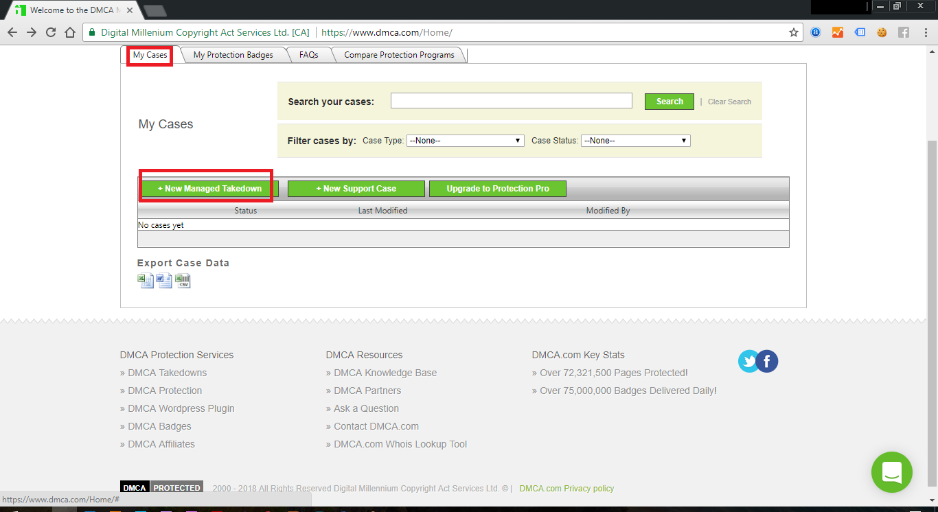Open the live chat bubble
The image size is (938, 512).
point(892,472)
